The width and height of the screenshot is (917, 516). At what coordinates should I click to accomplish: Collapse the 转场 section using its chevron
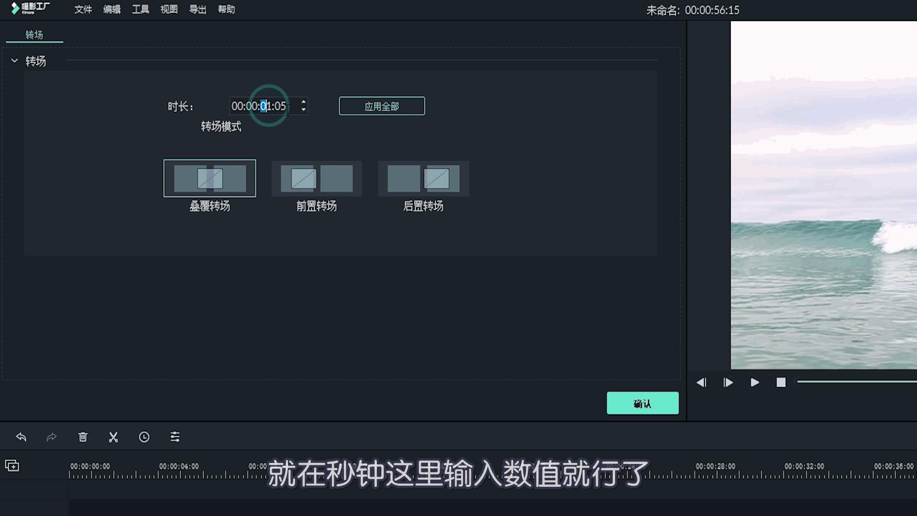[14, 61]
